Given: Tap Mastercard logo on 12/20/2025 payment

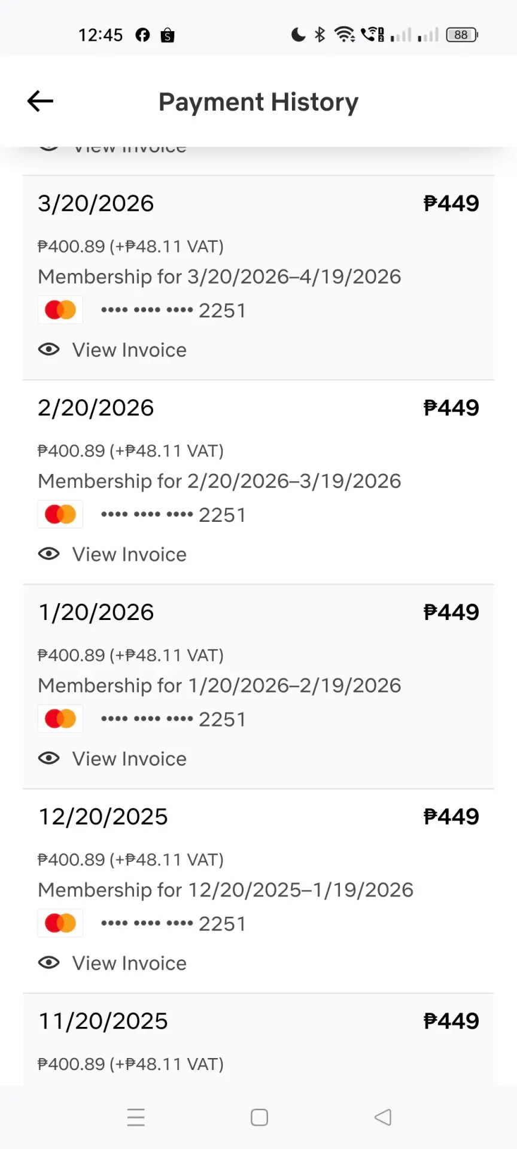Looking at the screenshot, I should [x=60, y=923].
